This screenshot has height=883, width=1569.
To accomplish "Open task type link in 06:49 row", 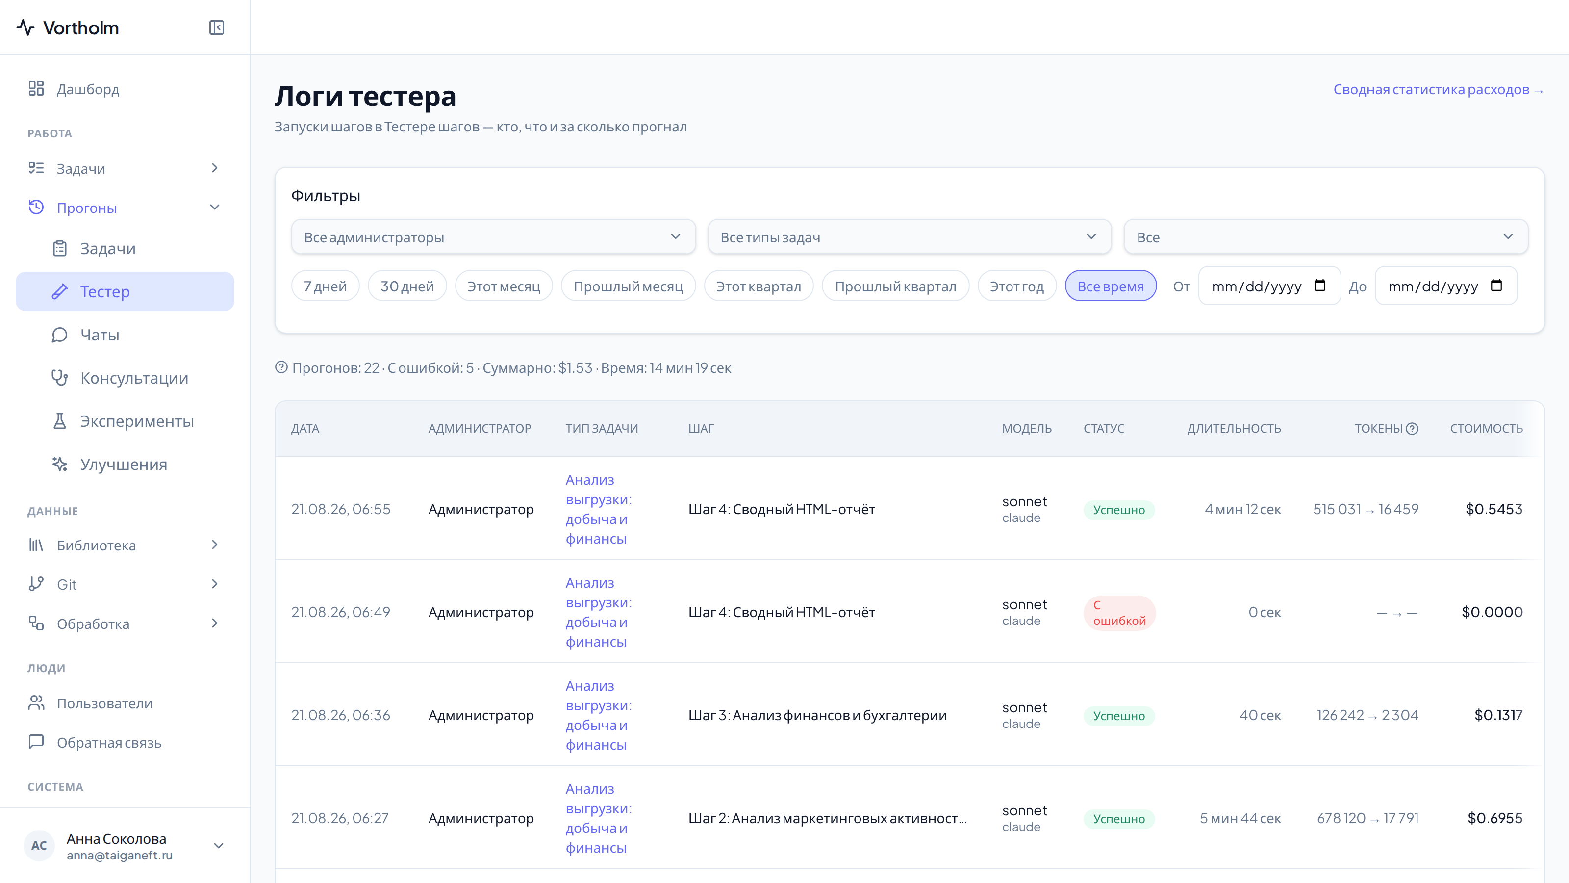I will coord(598,612).
